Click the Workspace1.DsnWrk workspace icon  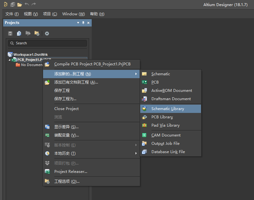tap(10, 55)
